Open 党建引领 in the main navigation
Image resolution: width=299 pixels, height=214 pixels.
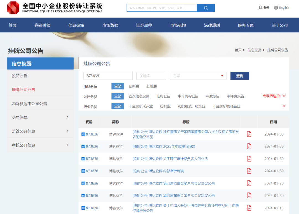42,25
